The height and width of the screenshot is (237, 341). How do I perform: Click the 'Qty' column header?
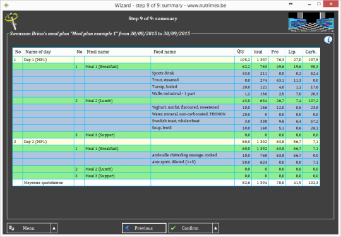[243, 52]
